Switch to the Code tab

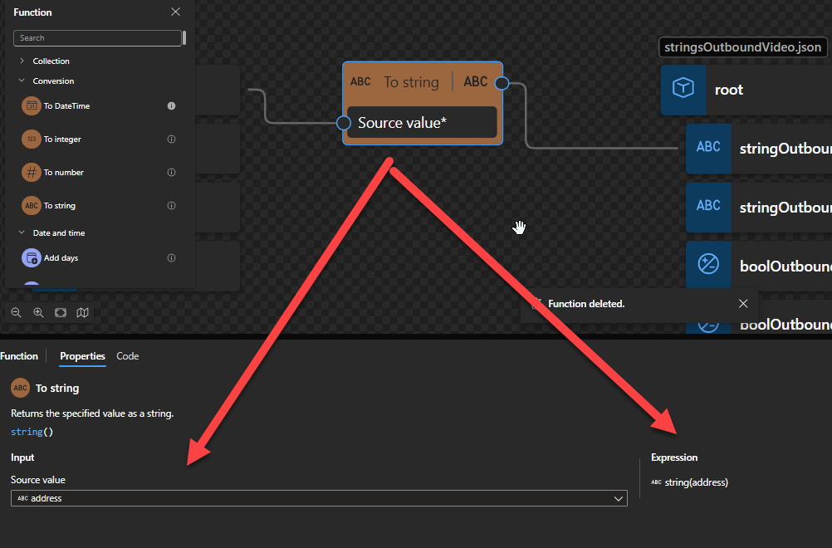click(127, 356)
